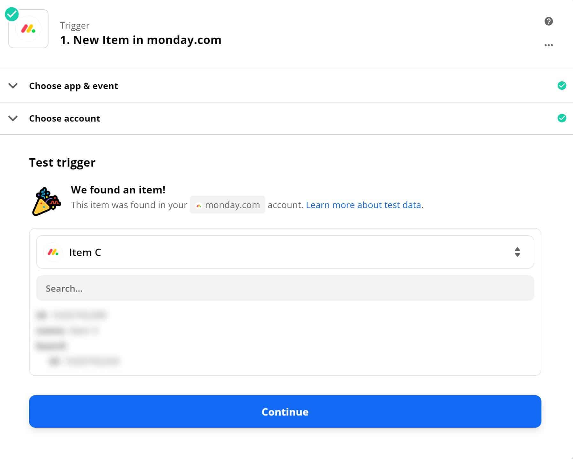Select the Choose account section
The height and width of the screenshot is (459, 573).
coord(286,118)
